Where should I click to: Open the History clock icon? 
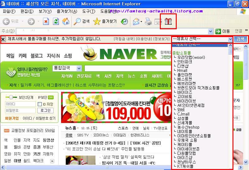124,21
